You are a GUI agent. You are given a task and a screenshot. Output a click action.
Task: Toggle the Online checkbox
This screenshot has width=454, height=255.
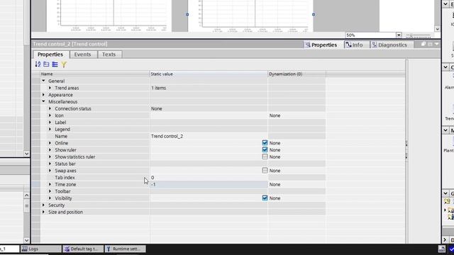point(265,143)
